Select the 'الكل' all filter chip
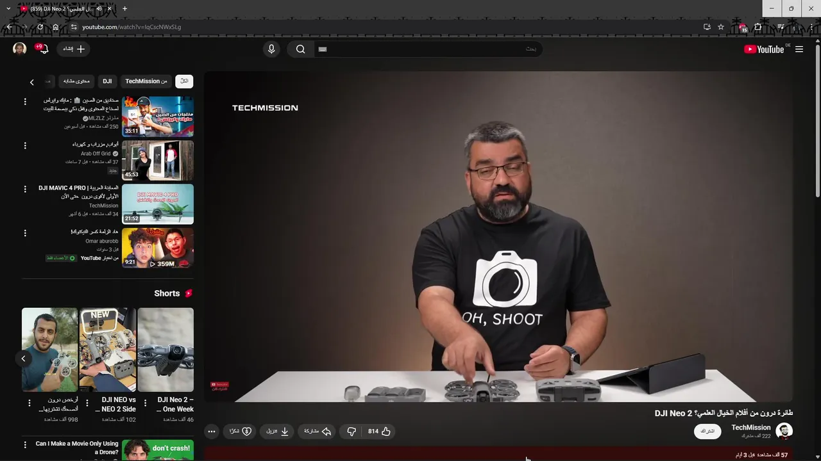Viewport: 821px width, 461px height. [184, 81]
